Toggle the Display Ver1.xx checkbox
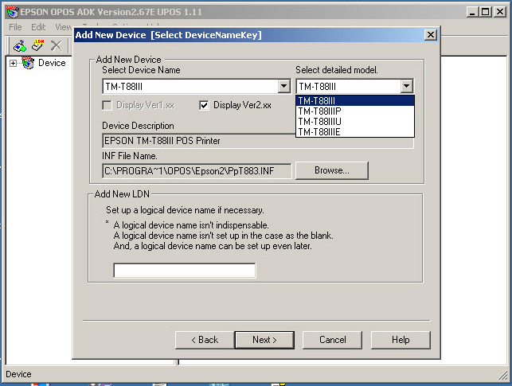This screenshot has width=512, height=386. click(x=107, y=105)
